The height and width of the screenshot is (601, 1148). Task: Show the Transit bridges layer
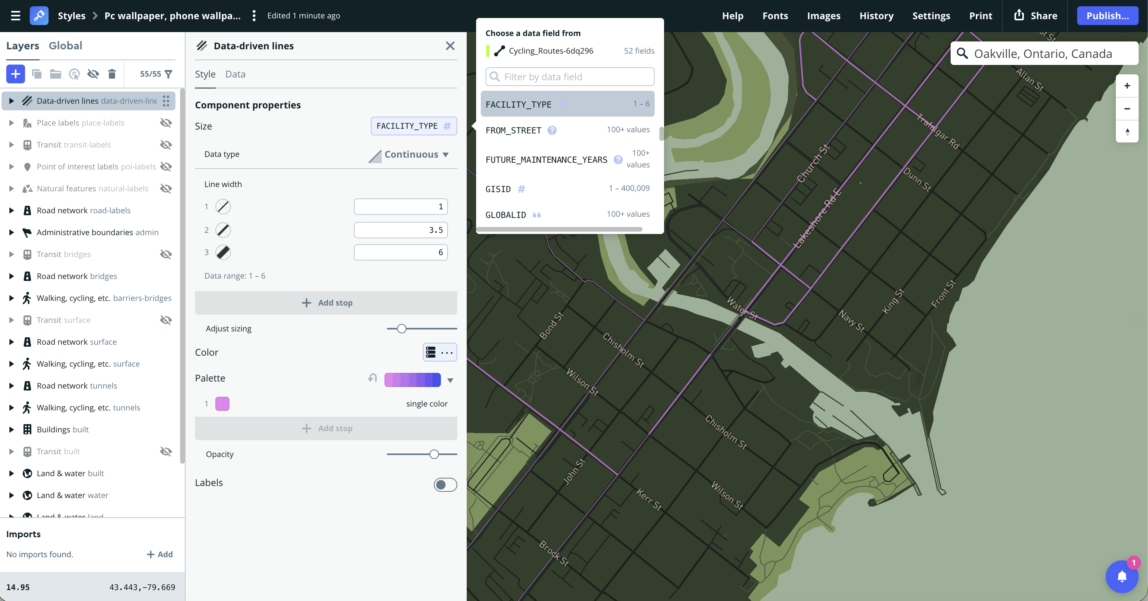(166, 254)
